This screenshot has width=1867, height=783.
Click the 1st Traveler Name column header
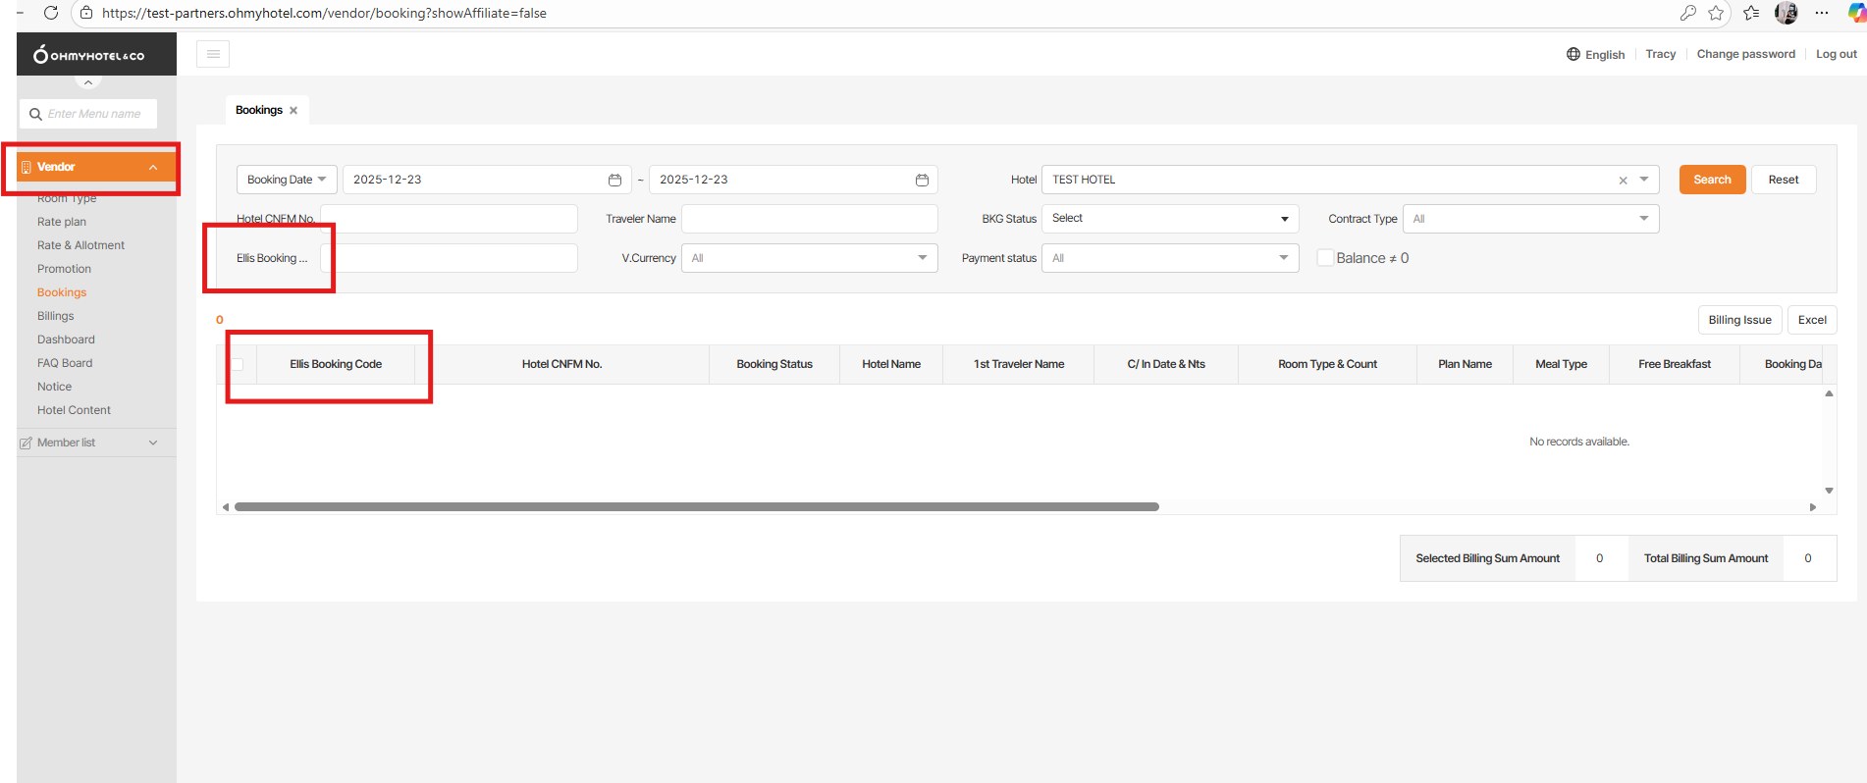point(1019,364)
